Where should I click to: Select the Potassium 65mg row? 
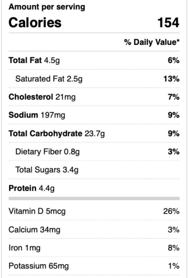[94, 266]
